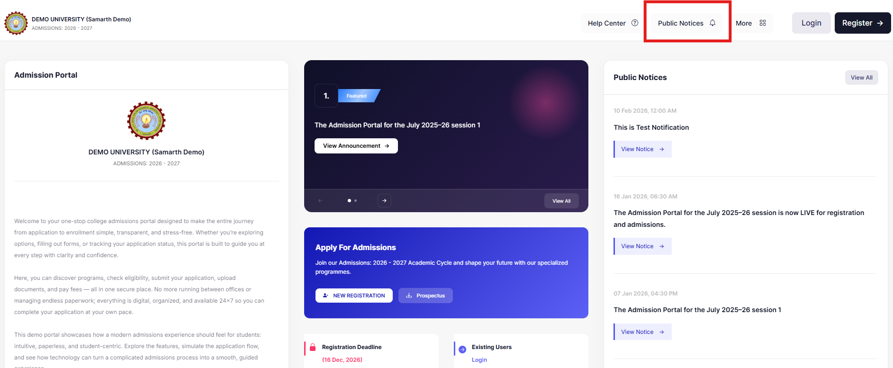The height and width of the screenshot is (368, 893).
Task: Click the university logo in the header
Action: [16, 23]
